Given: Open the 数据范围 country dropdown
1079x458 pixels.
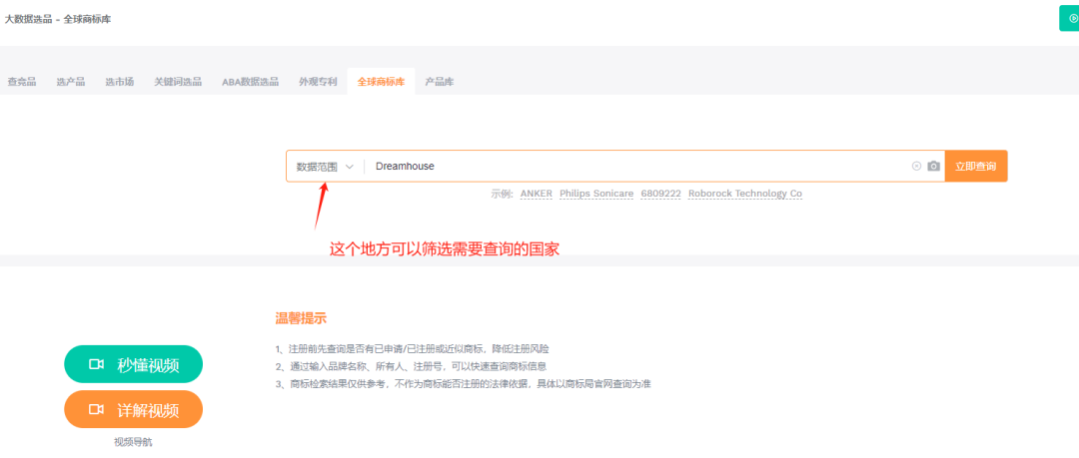Looking at the screenshot, I should pos(325,167).
